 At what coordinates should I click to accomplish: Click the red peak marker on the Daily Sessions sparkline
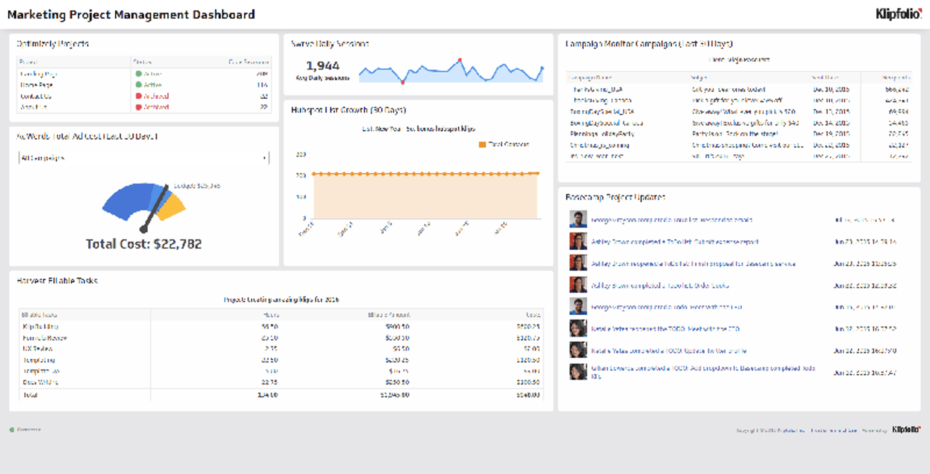(x=460, y=60)
